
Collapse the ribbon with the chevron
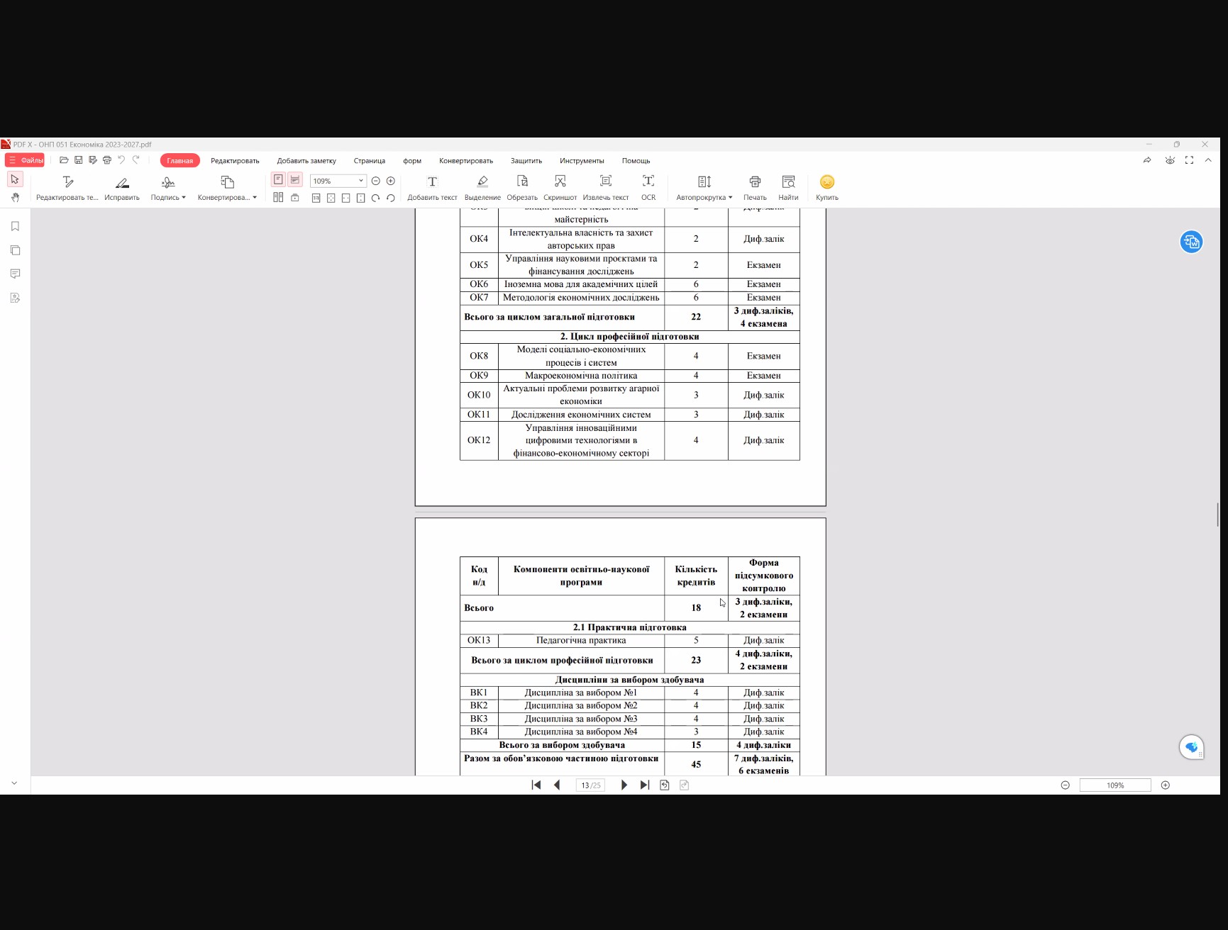click(x=1208, y=160)
